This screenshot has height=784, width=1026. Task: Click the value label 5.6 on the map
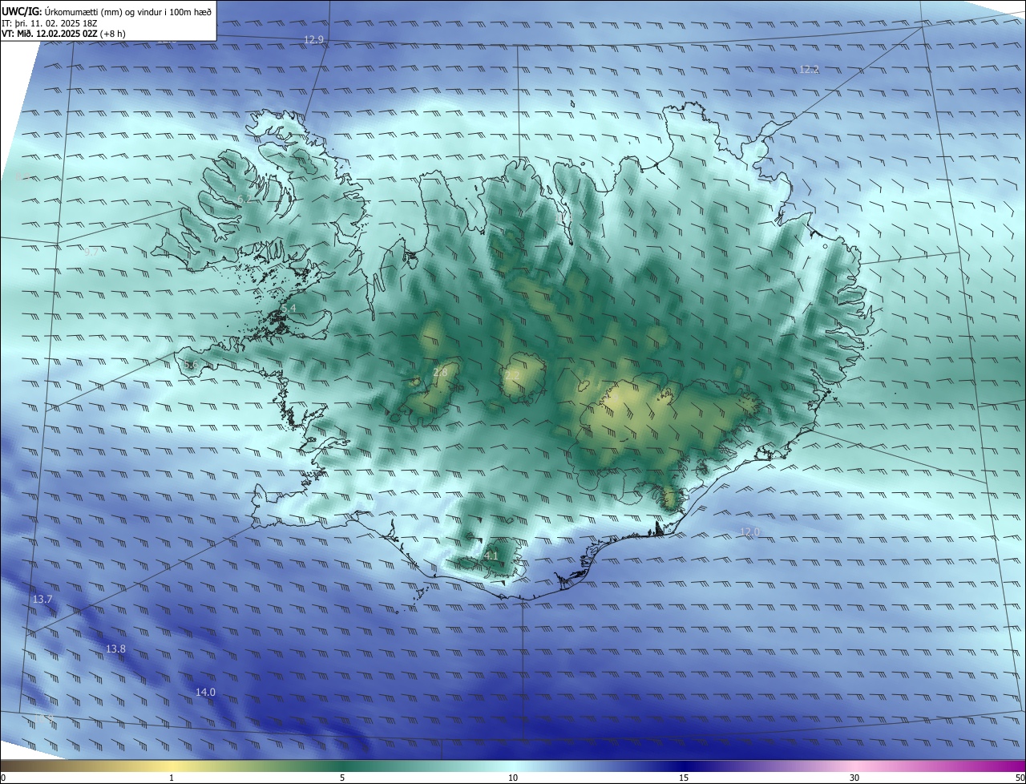(191, 366)
